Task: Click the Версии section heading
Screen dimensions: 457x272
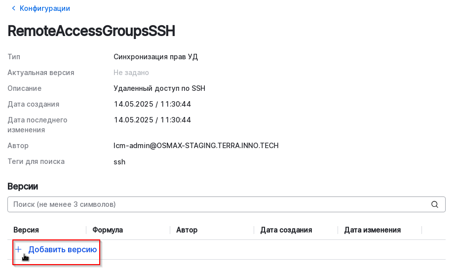Action: click(x=23, y=186)
